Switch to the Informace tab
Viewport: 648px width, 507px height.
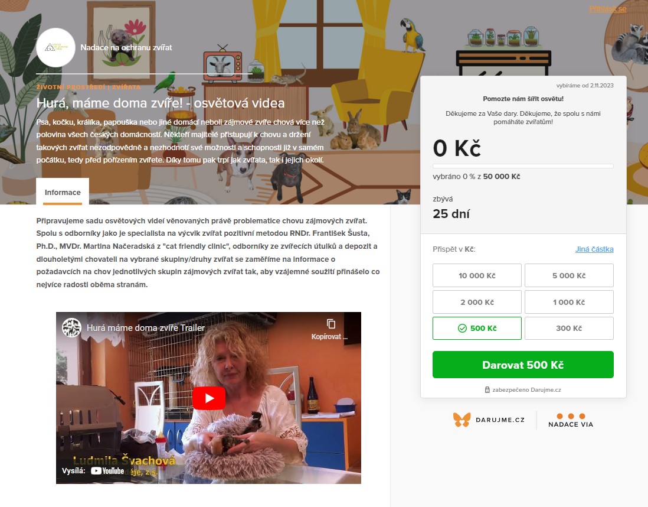[x=63, y=192]
